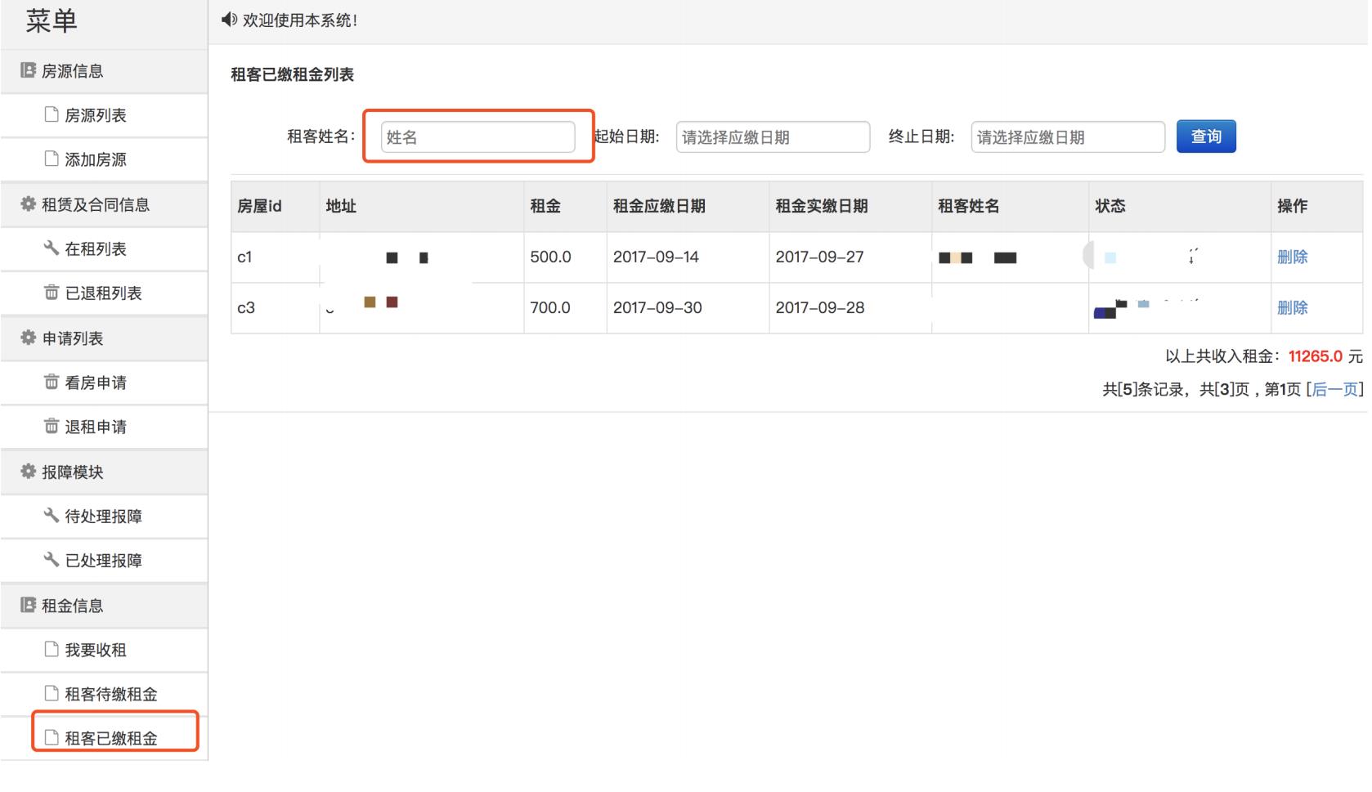
Task: Click the wrench icon beside 已处理报障
Action: click(52, 559)
